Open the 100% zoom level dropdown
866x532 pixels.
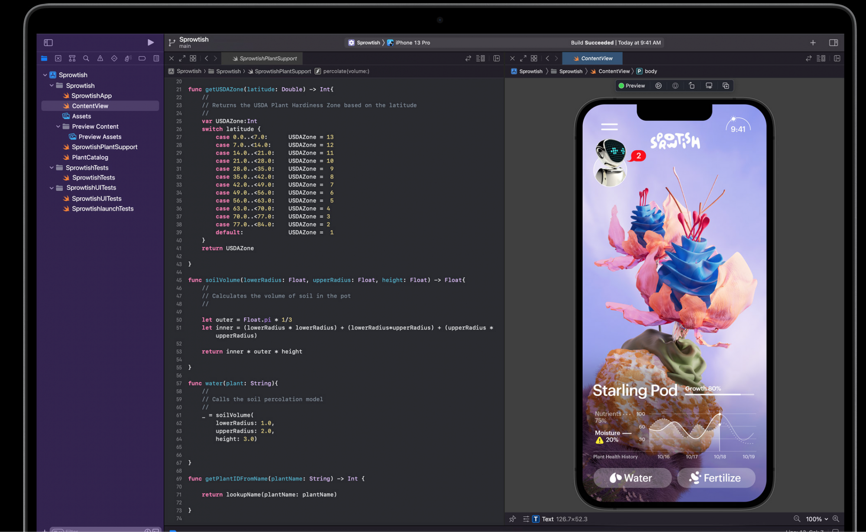[817, 519]
